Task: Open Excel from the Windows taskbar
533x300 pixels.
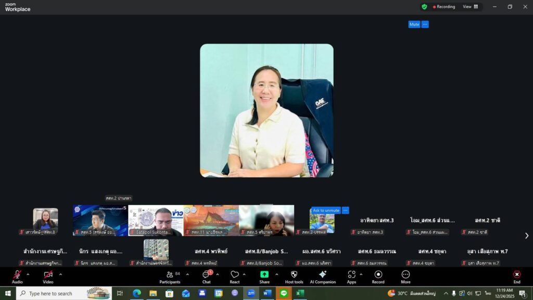Action: tap(300, 293)
